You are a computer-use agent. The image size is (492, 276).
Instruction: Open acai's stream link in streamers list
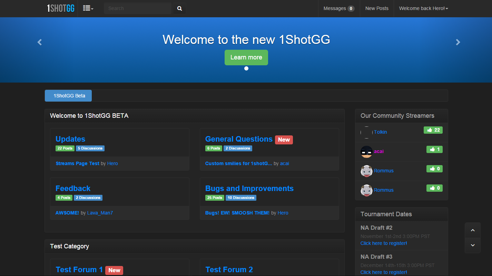[x=379, y=151]
